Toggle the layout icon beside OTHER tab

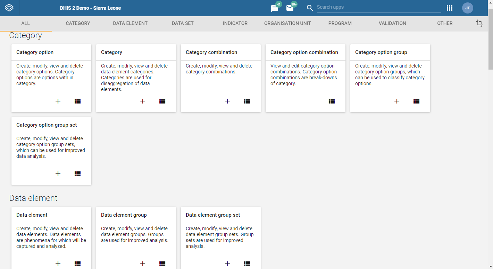pyautogui.click(x=479, y=23)
